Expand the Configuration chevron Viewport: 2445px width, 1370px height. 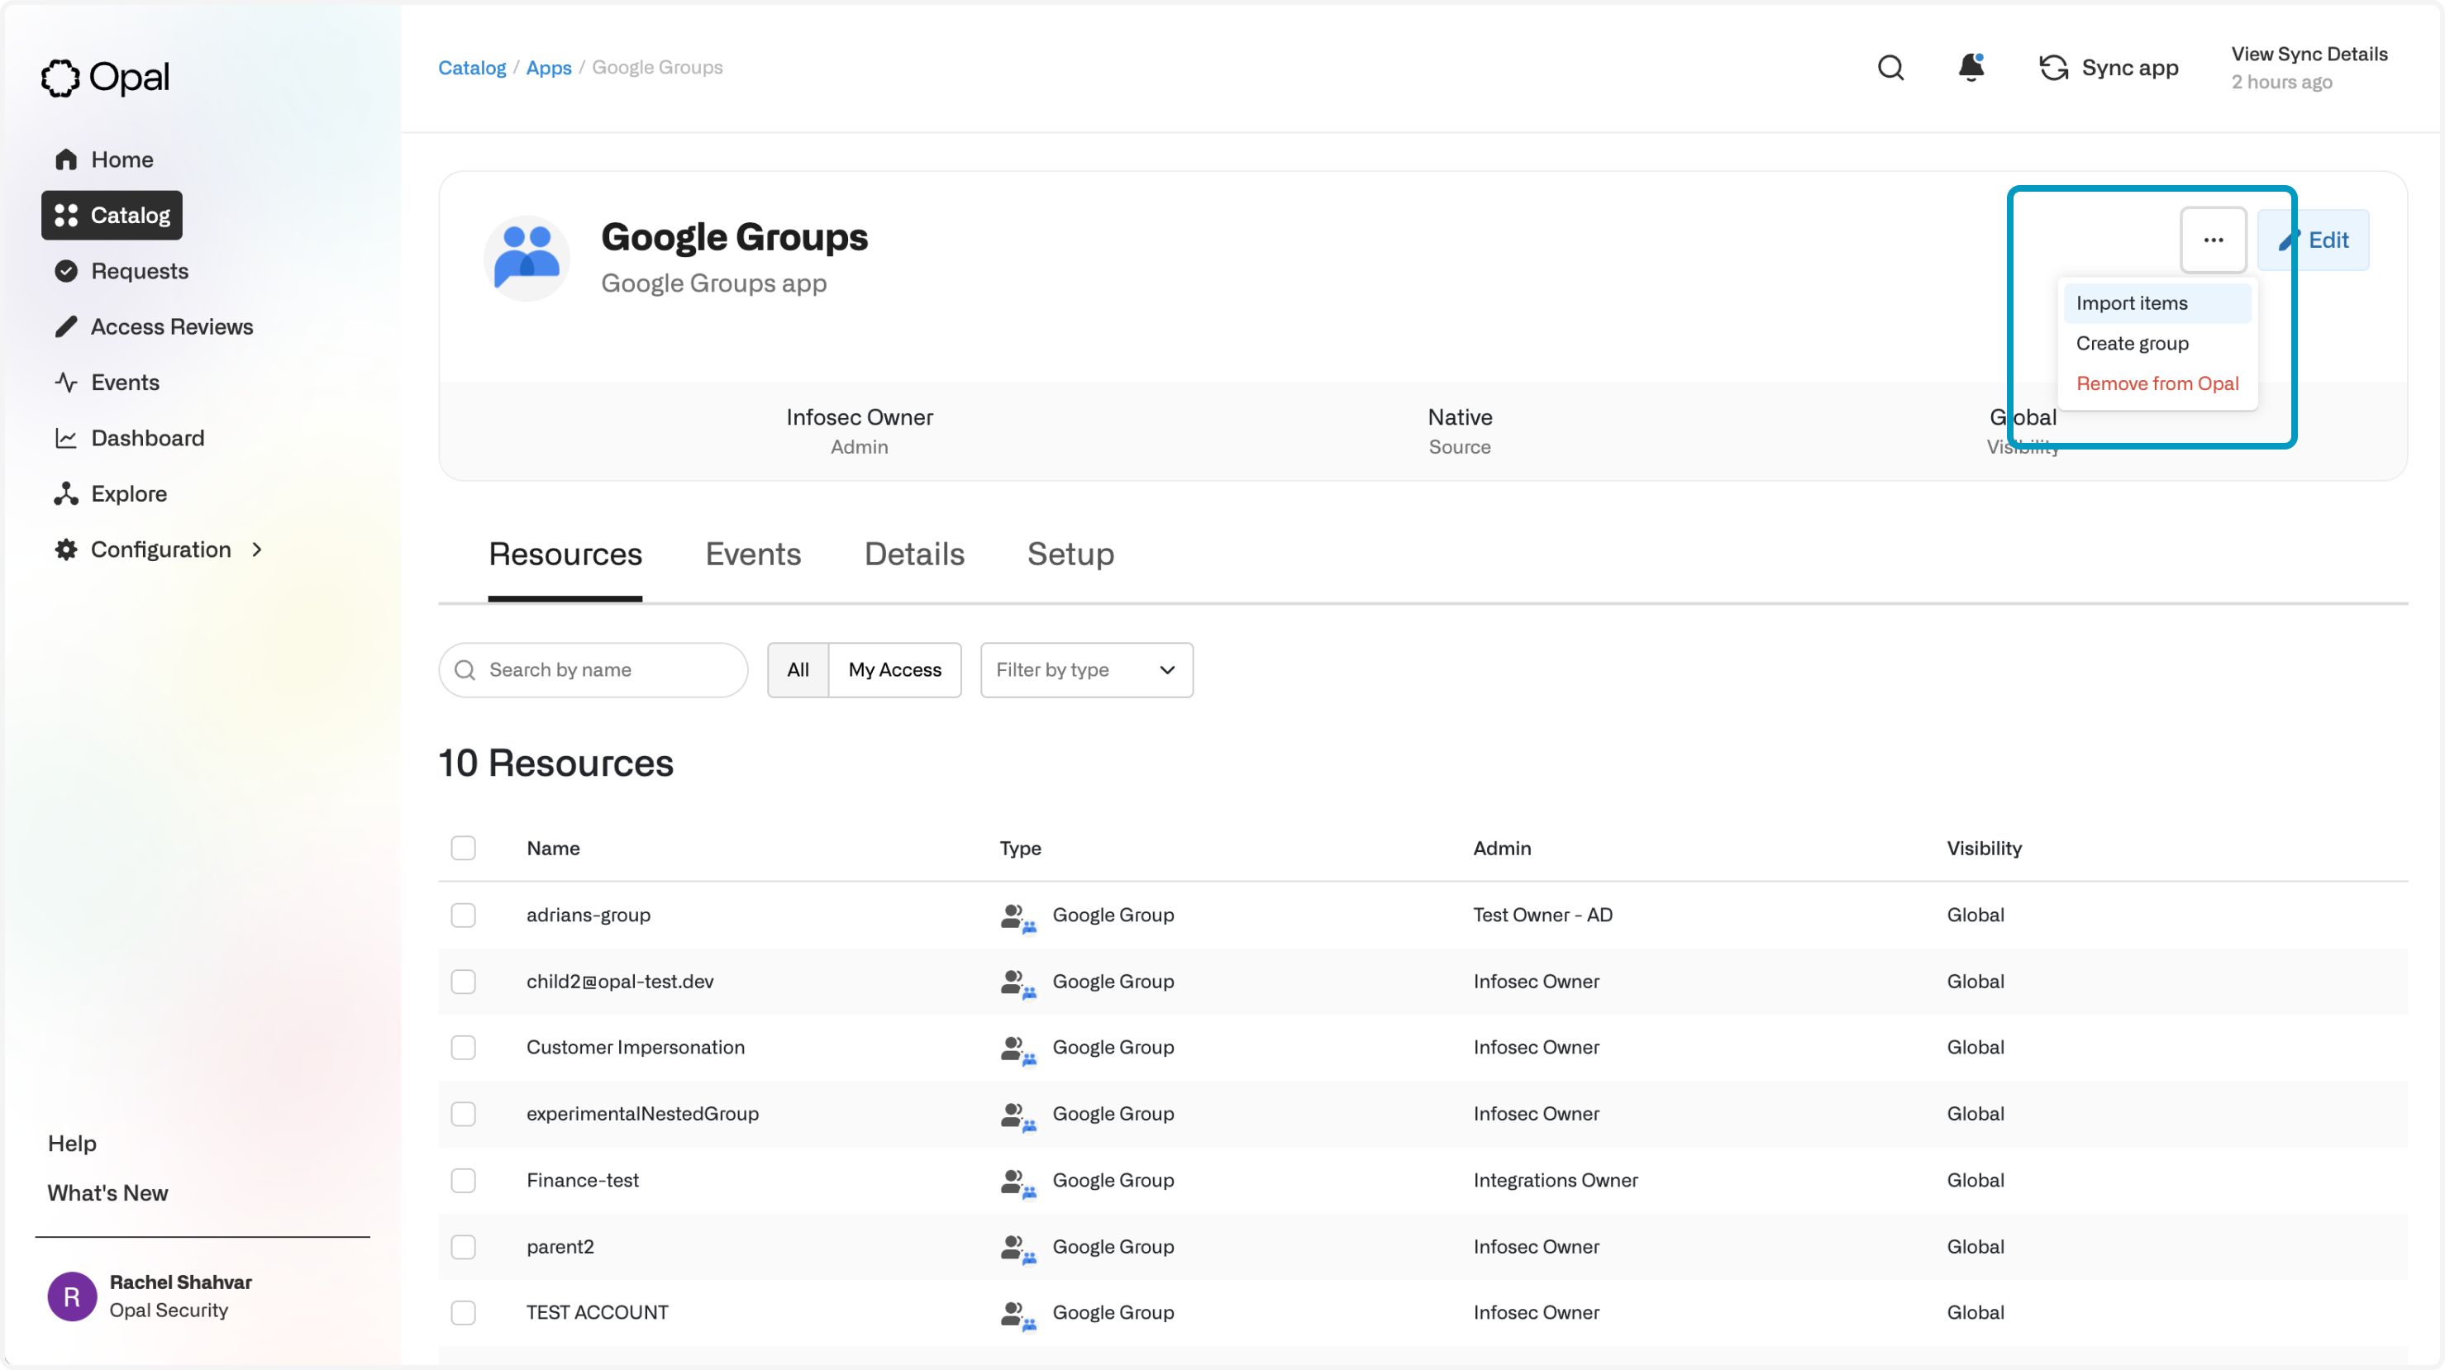256,550
